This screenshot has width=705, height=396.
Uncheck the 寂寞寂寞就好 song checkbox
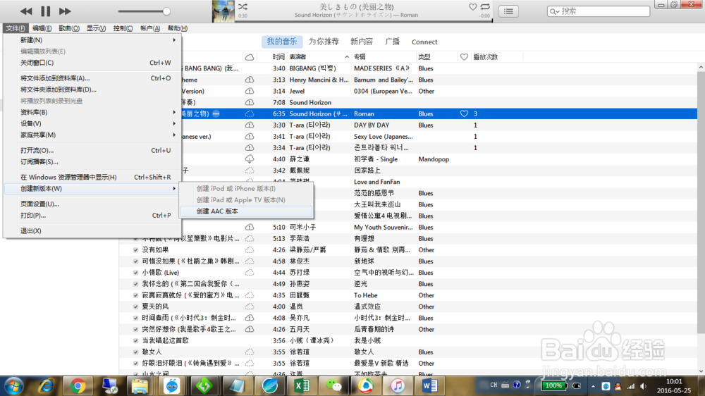coord(136,295)
